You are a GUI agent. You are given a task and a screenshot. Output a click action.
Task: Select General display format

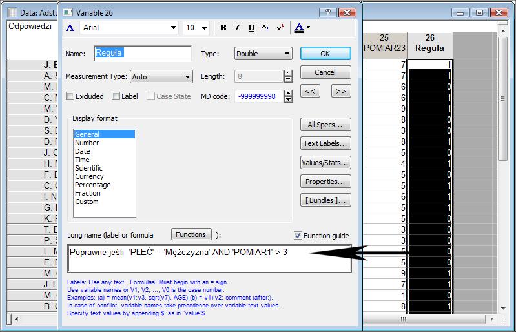click(105, 134)
